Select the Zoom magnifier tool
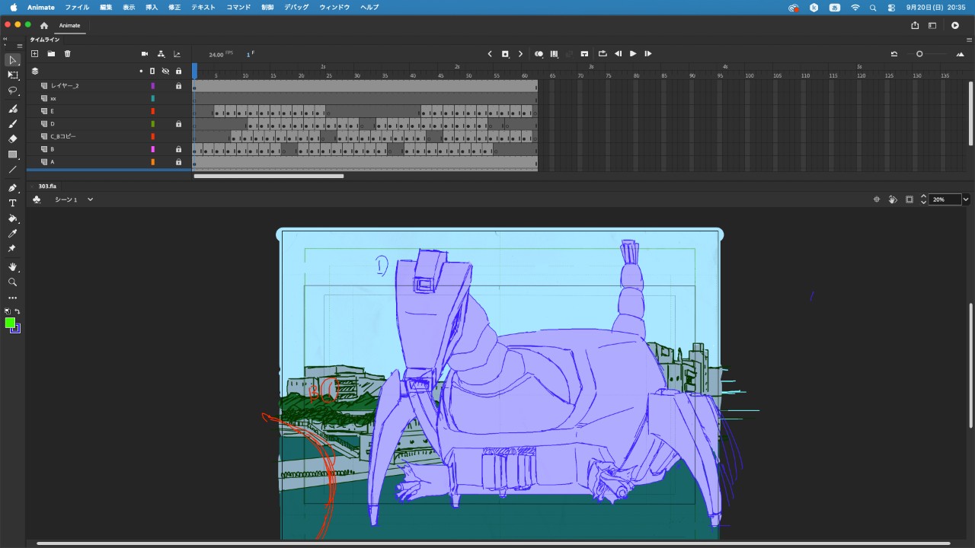The width and height of the screenshot is (975, 548). click(x=13, y=282)
